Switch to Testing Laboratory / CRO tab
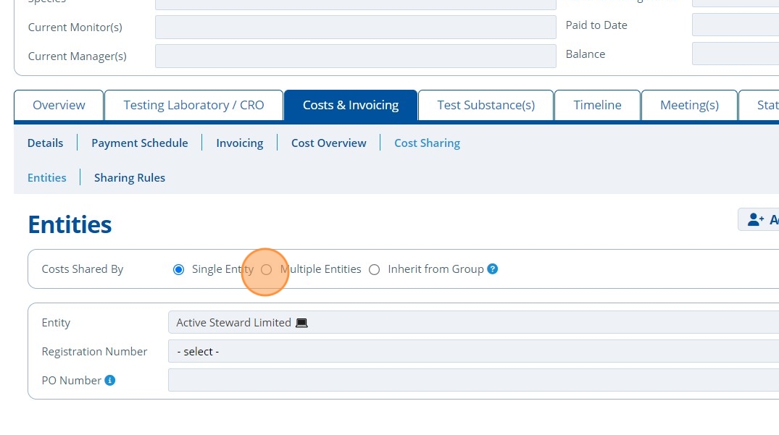This screenshot has height=435, width=779. pyautogui.click(x=193, y=105)
